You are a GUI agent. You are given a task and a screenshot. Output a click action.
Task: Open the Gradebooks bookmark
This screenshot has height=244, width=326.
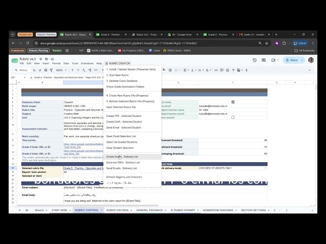click(18, 50)
